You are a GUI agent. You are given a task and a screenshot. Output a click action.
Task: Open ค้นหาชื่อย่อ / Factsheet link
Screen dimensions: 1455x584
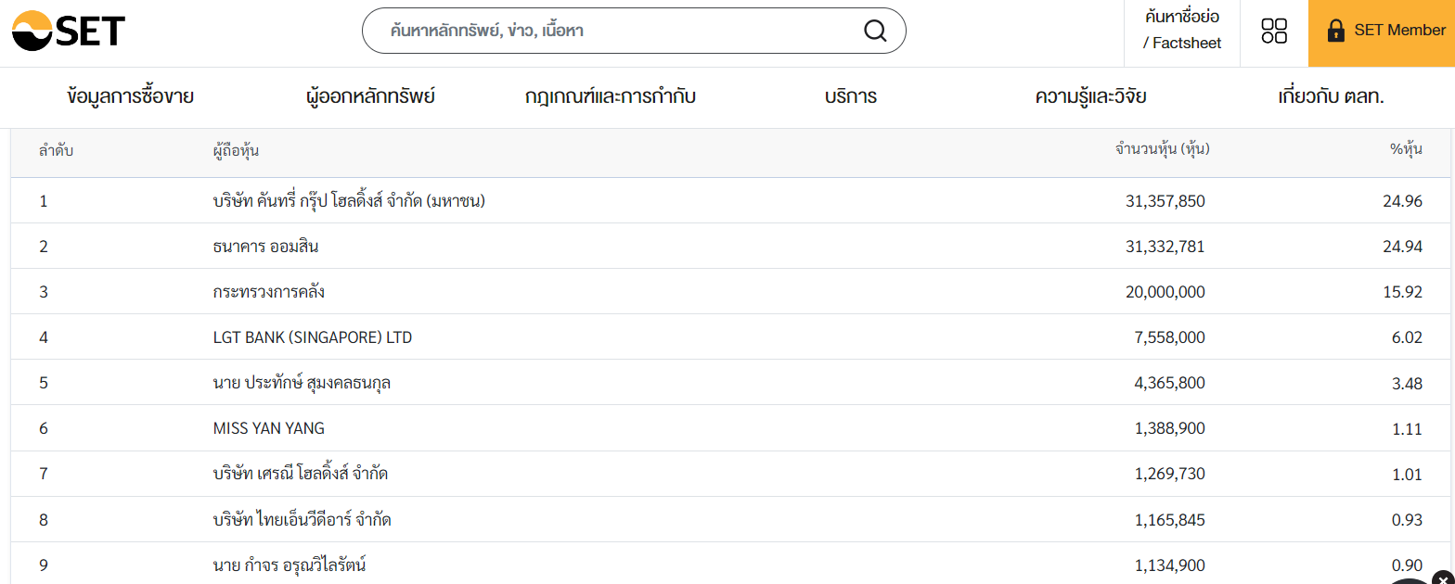tap(1182, 30)
